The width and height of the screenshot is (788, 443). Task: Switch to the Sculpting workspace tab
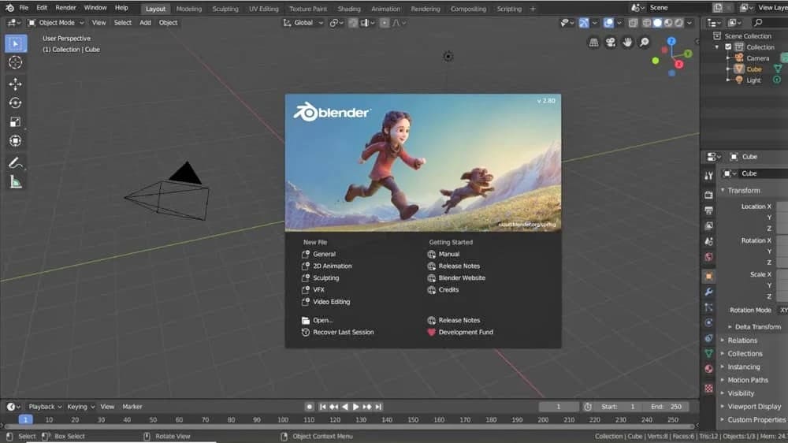click(225, 9)
